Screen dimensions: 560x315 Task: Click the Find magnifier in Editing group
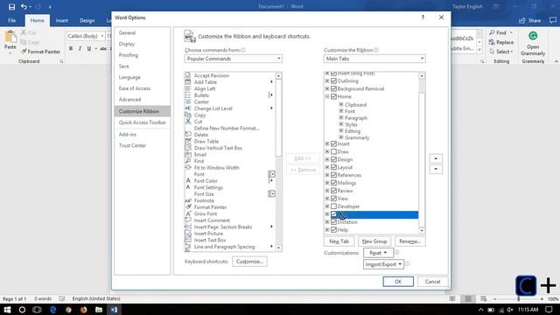[492, 32]
